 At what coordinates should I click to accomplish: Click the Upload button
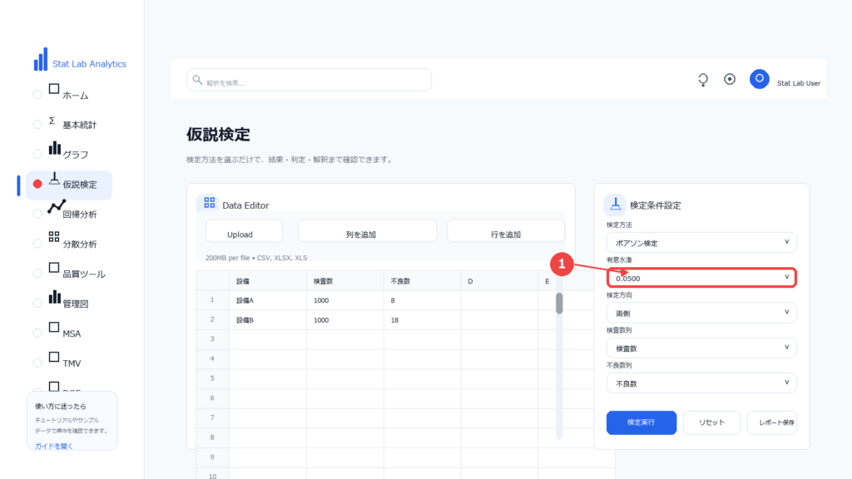pyautogui.click(x=244, y=231)
